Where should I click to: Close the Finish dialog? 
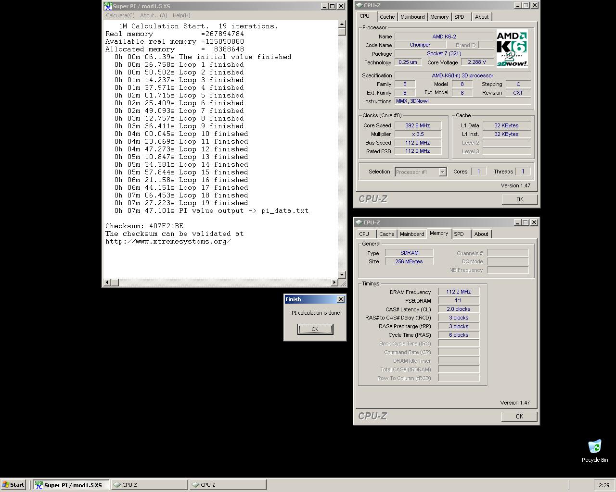341,299
